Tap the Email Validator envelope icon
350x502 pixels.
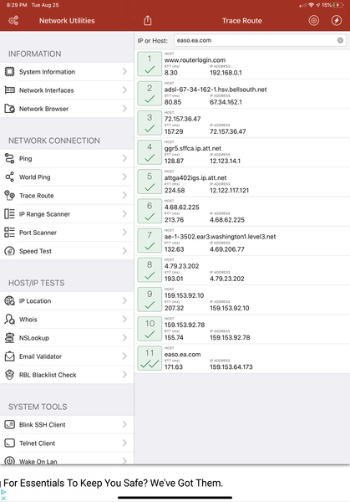[x=9, y=356]
